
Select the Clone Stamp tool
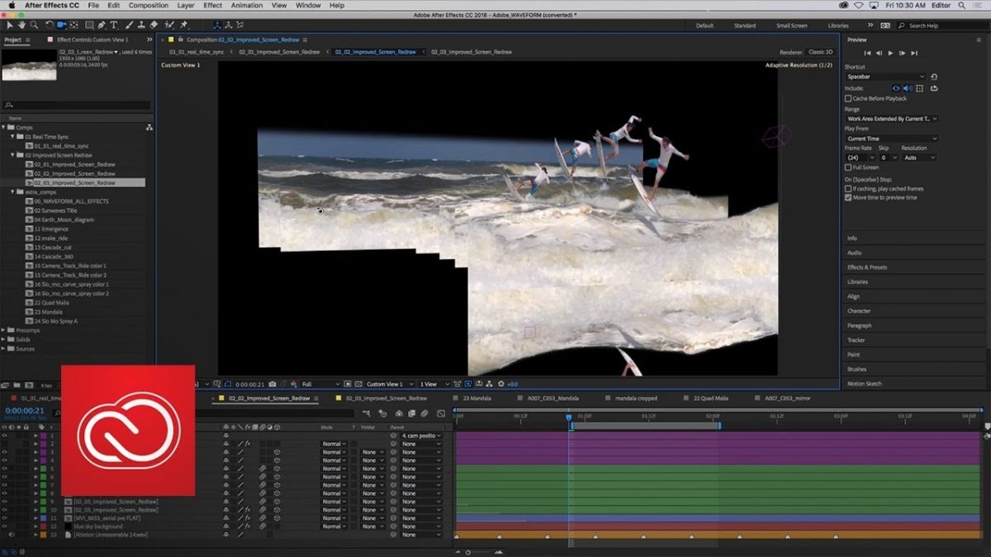pos(142,25)
